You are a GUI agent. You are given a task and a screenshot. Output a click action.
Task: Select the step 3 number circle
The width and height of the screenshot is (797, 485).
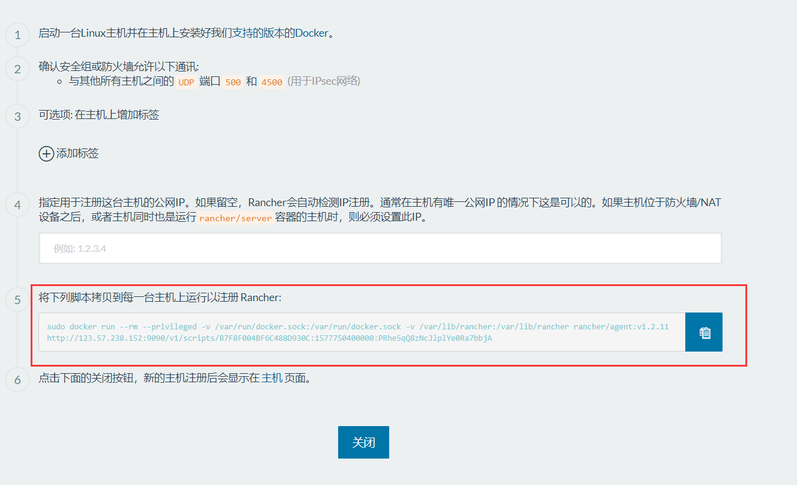(x=17, y=117)
